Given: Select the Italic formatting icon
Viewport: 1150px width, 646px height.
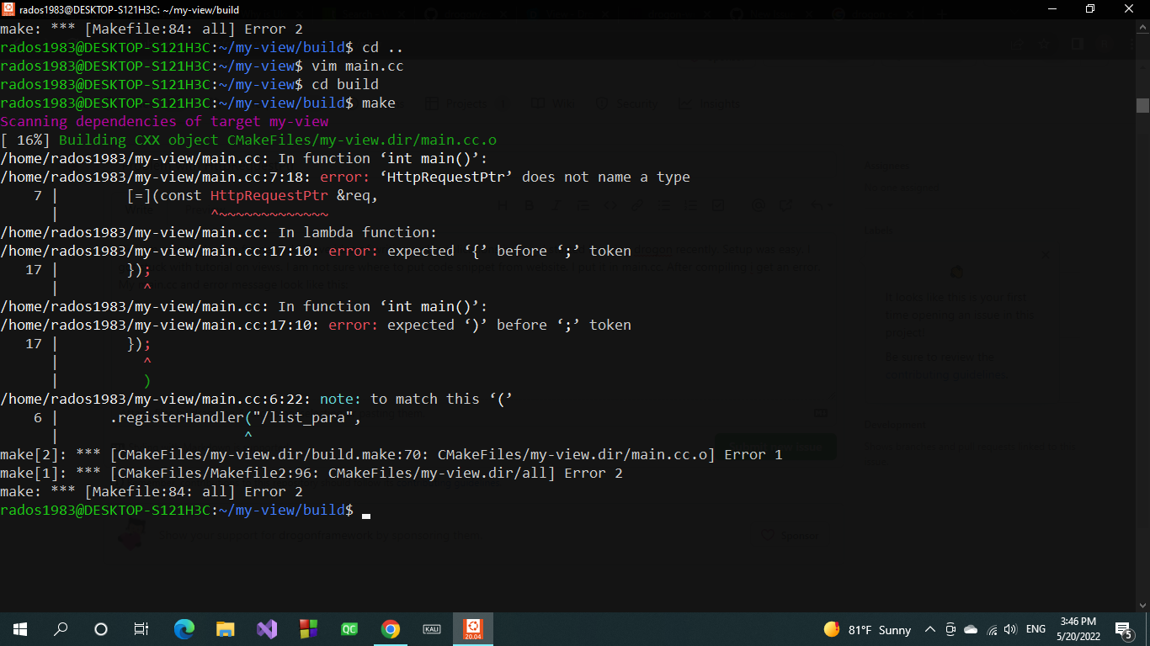Looking at the screenshot, I should pos(556,205).
